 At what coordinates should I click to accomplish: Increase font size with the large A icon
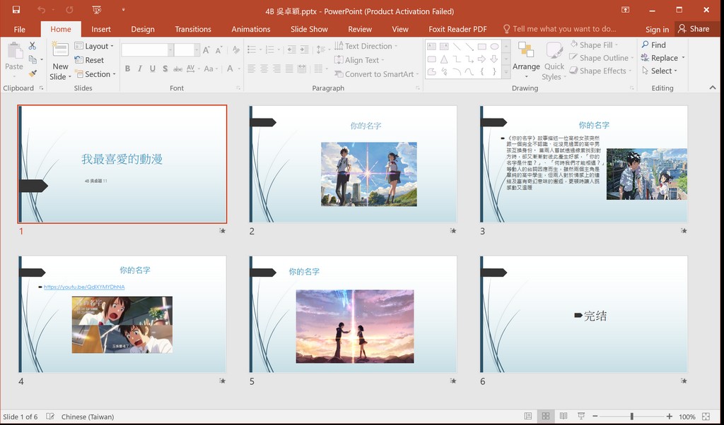[x=206, y=50]
